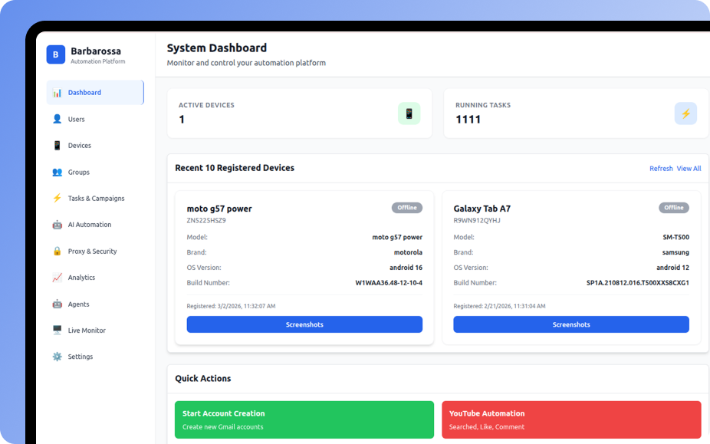Open Screenshots for moto g57 power

pos(304,324)
